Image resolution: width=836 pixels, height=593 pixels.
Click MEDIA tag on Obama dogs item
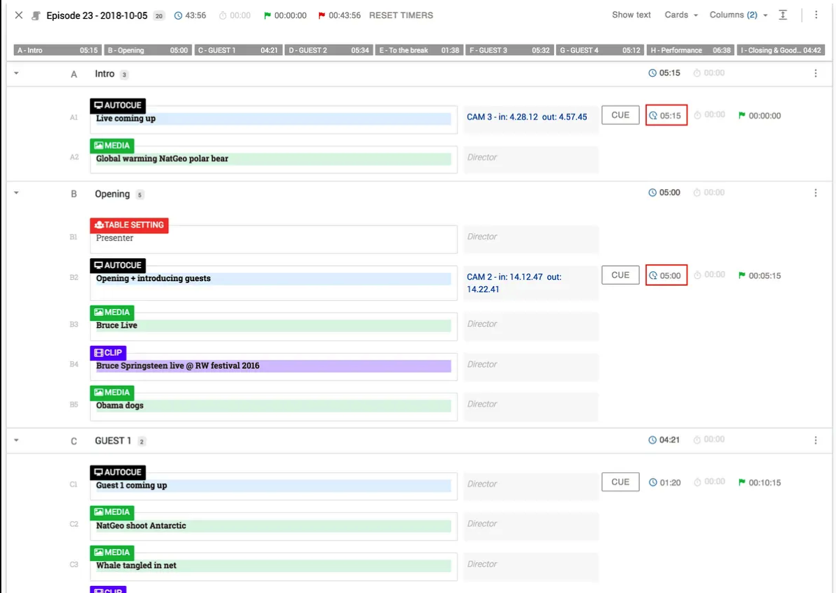[112, 393]
